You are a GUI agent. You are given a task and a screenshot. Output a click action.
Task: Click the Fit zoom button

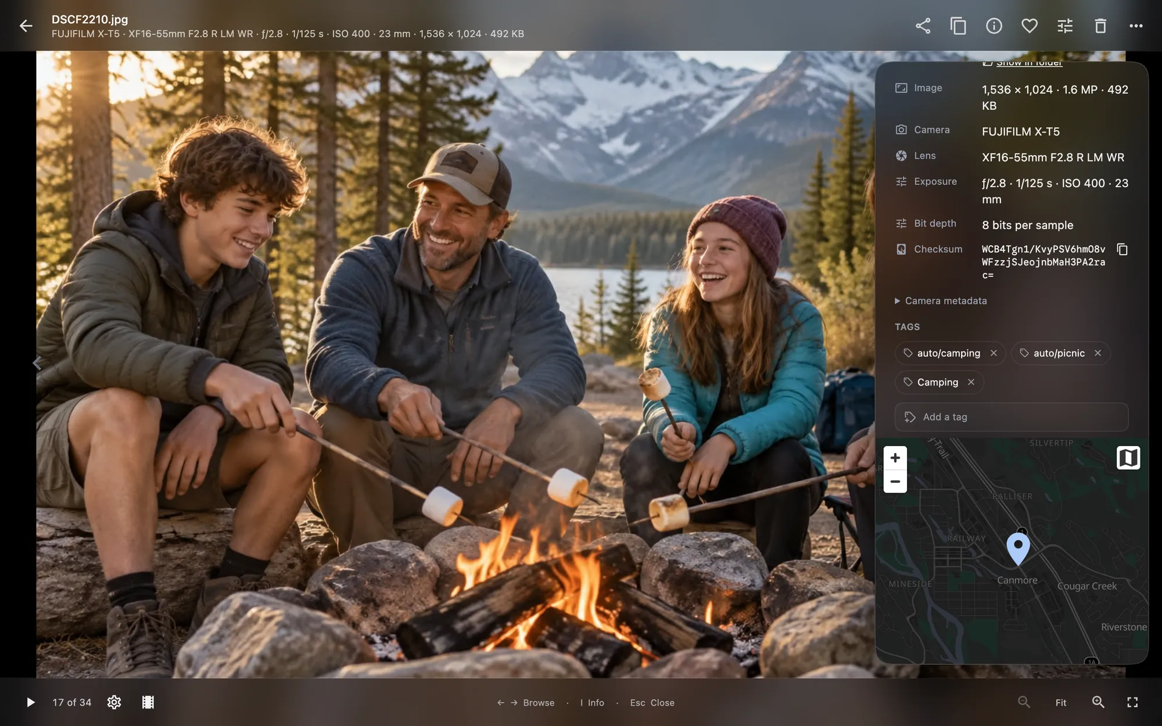pos(1061,703)
